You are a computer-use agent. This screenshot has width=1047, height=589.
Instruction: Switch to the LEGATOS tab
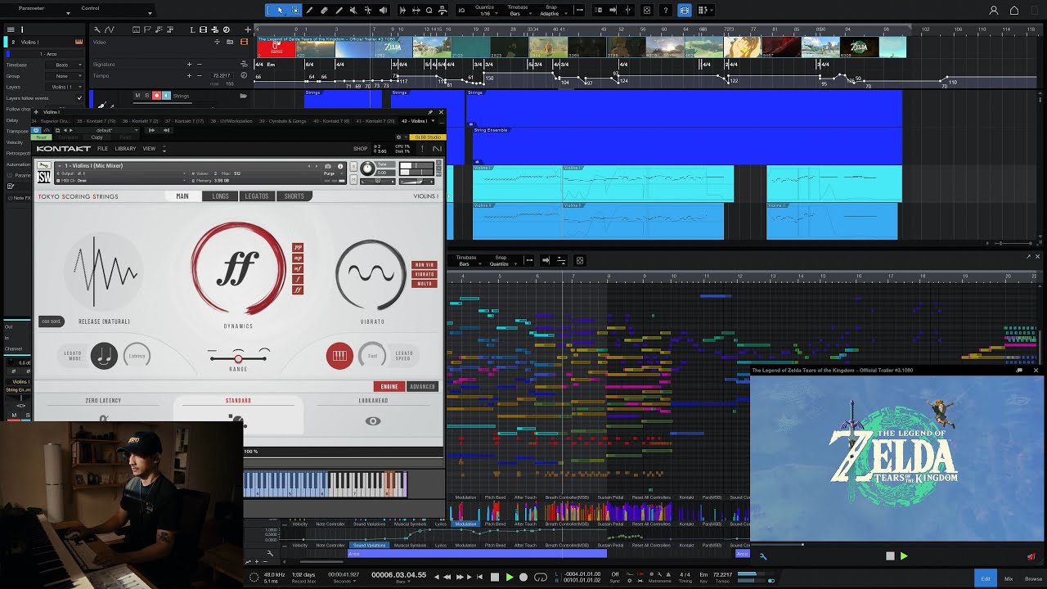pyautogui.click(x=257, y=196)
